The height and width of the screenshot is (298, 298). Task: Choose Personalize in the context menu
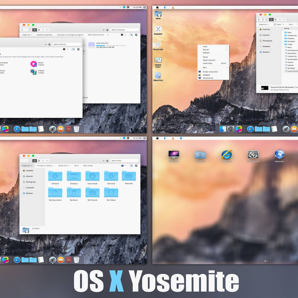[x=213, y=78]
